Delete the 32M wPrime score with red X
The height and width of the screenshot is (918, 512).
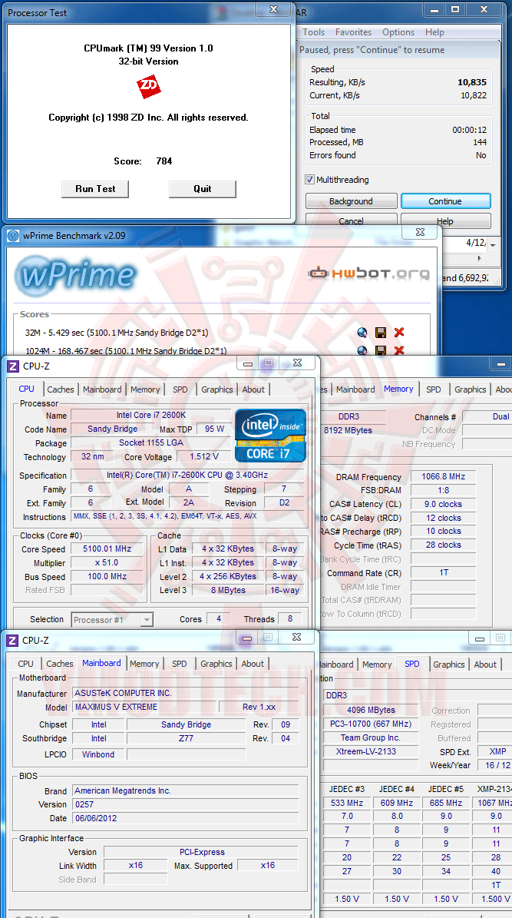(x=399, y=333)
